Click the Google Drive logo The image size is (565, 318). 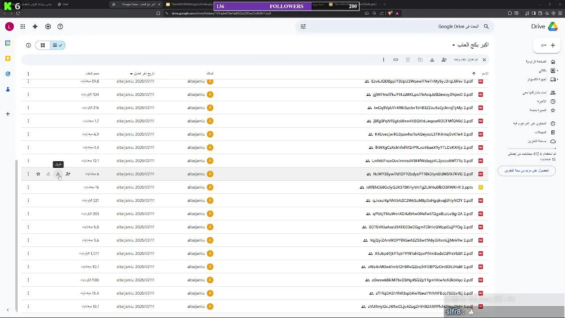553,26
